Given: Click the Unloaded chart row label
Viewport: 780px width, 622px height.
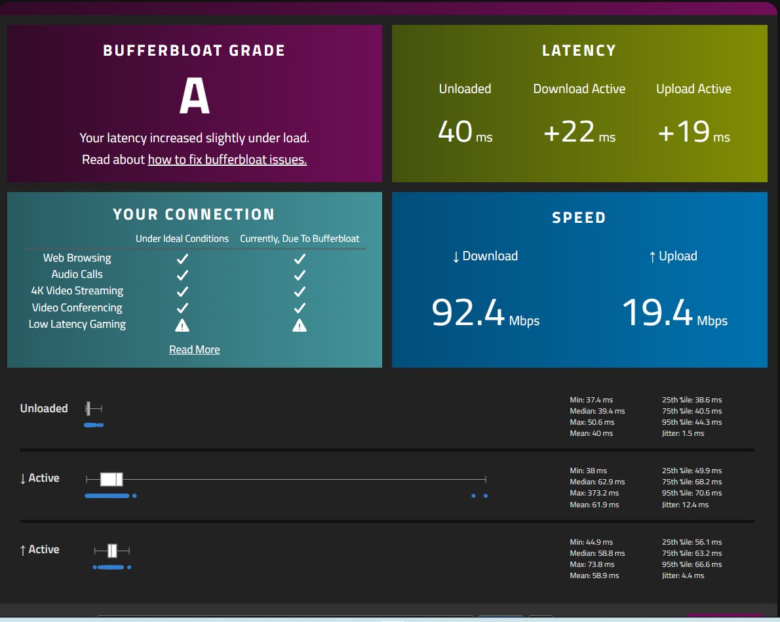Looking at the screenshot, I should (44, 408).
